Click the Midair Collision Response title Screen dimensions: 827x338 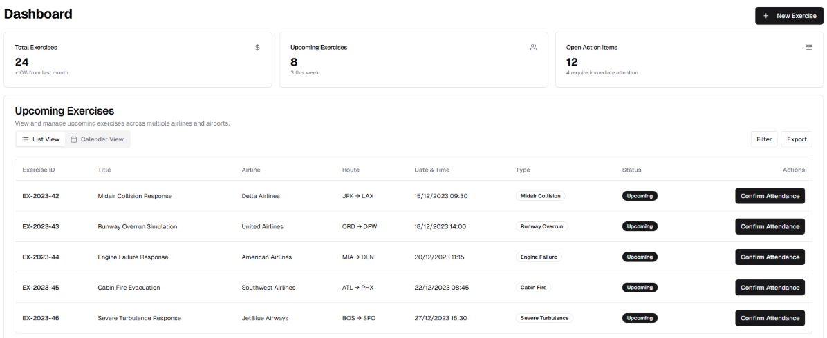pos(135,196)
